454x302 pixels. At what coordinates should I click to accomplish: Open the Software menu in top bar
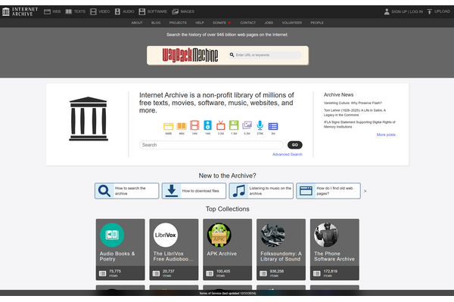pyautogui.click(x=153, y=11)
